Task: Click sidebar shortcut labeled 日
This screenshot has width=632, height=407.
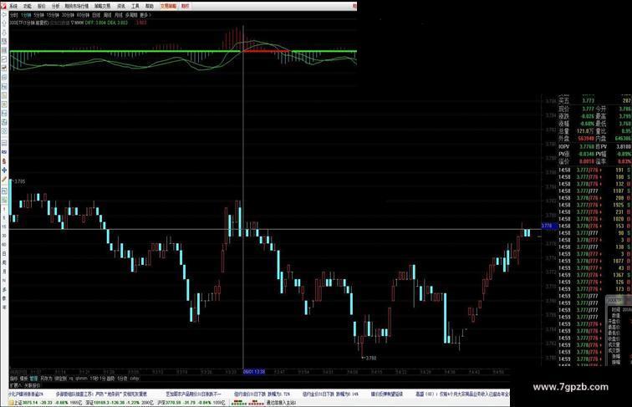Action: point(4,253)
